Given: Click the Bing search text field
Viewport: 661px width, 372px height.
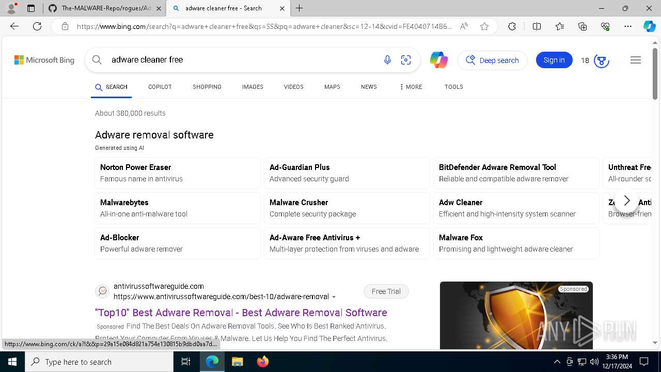Looking at the screenshot, I should pos(243,60).
